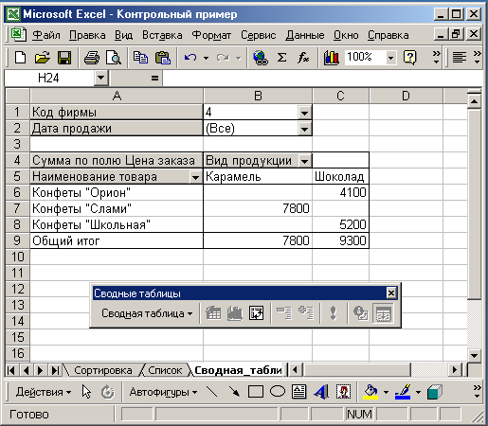Click the align left toolbar icon
488x426 pixels.
[x=460, y=58]
